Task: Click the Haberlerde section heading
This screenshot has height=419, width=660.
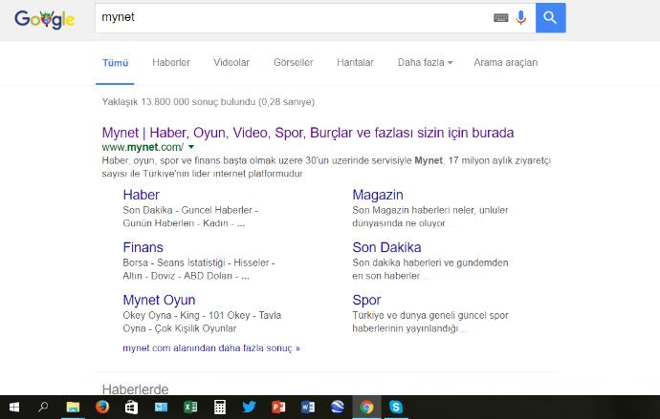Action: [135, 388]
